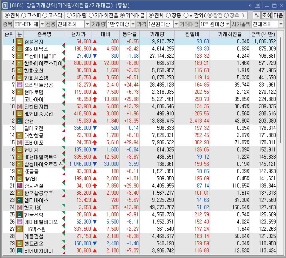
Task: Select the 거래회전율 radio button
Action: (x=91, y=16)
